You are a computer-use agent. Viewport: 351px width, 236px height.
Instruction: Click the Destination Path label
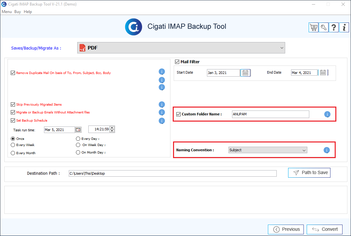[x=43, y=173]
